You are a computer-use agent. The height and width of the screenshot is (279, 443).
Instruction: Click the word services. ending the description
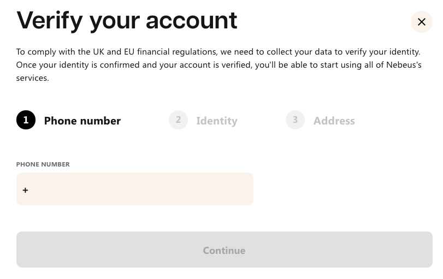point(32,78)
